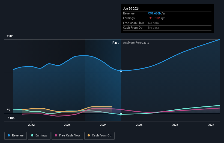The image size is (224, 143).
Task: Click the ₹51.660b revenue value
Action: click(154, 13)
